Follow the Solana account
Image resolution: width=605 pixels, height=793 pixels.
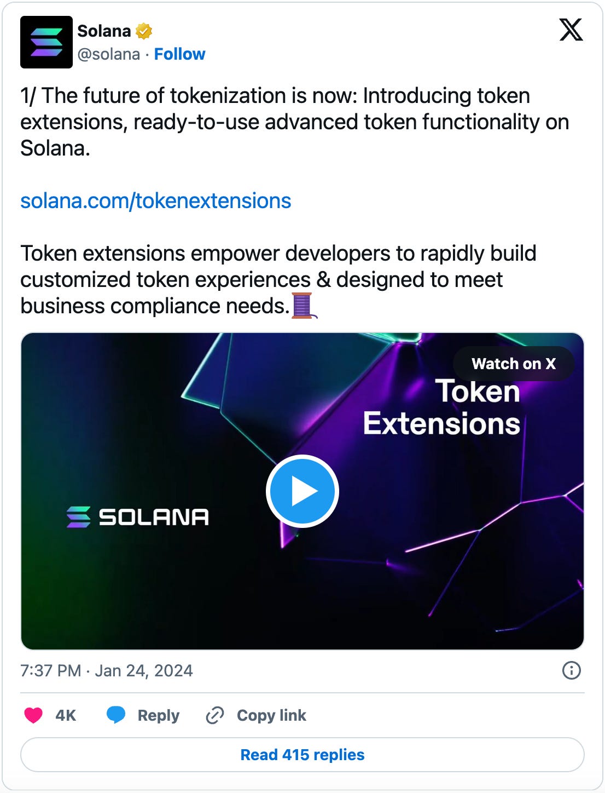(180, 54)
